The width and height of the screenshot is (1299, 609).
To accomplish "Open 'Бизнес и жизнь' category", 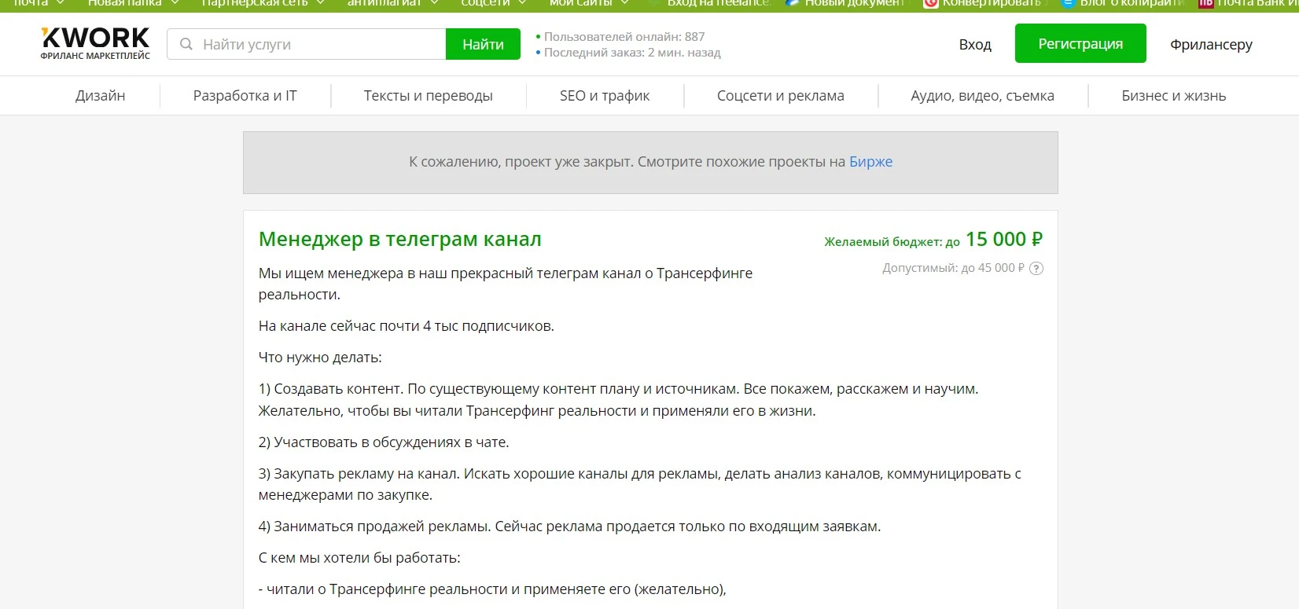I will coord(1173,96).
